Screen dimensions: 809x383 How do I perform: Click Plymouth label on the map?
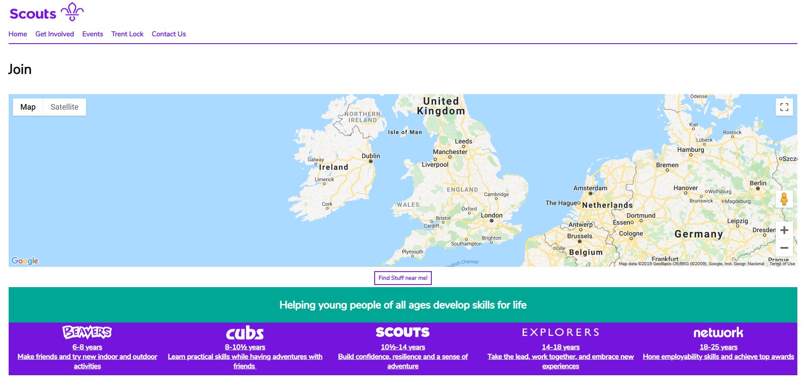(x=413, y=252)
